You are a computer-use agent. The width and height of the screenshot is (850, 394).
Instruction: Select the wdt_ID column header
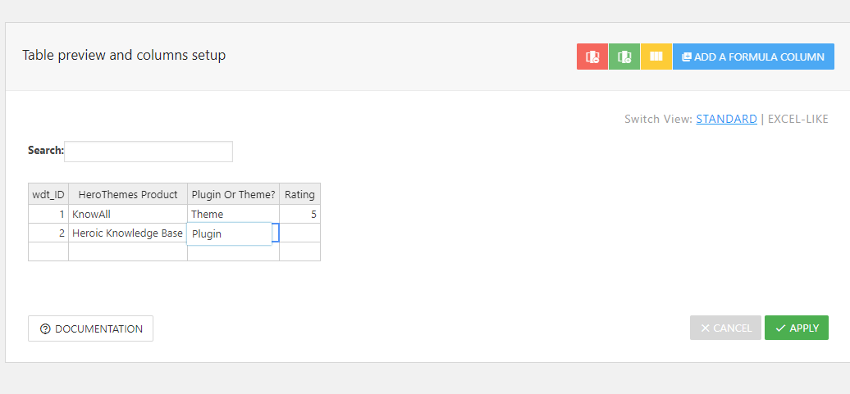[x=48, y=194]
